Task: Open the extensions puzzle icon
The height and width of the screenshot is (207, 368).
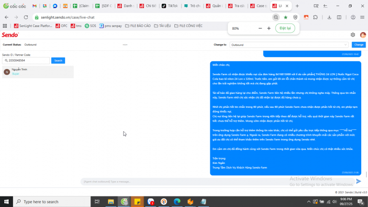Action: [315, 17]
